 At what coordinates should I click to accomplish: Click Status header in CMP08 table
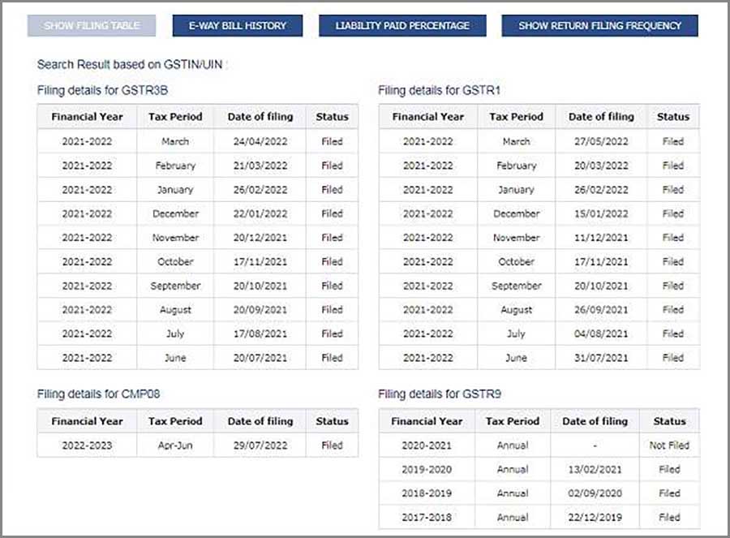coord(332,421)
